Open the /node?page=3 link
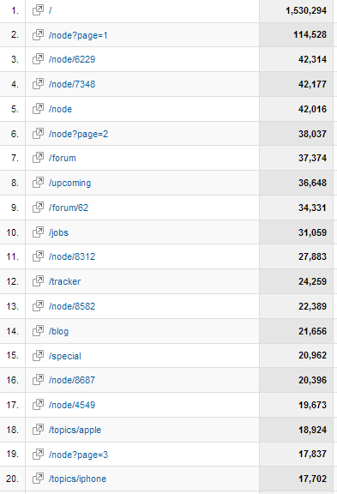This screenshot has width=337, height=494. tap(78, 455)
